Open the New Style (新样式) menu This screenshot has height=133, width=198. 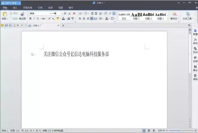[174, 16]
